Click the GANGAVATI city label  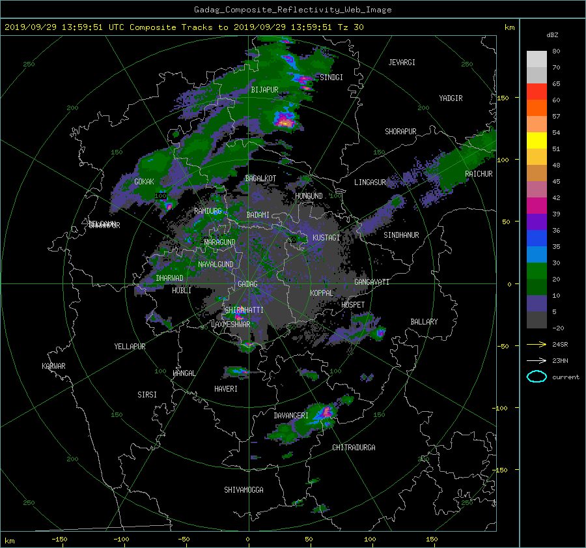coord(372,282)
